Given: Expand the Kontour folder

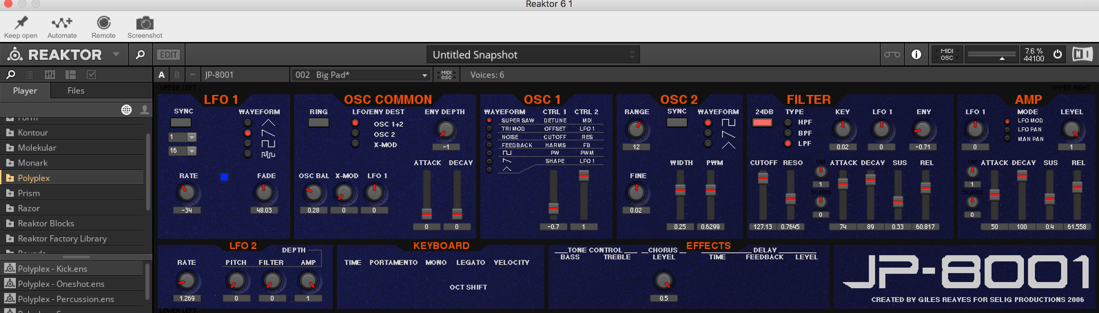Looking at the screenshot, I should pos(9,133).
